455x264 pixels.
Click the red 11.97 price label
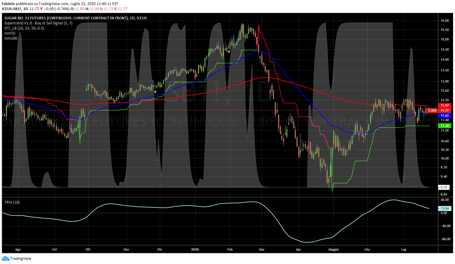point(445,105)
